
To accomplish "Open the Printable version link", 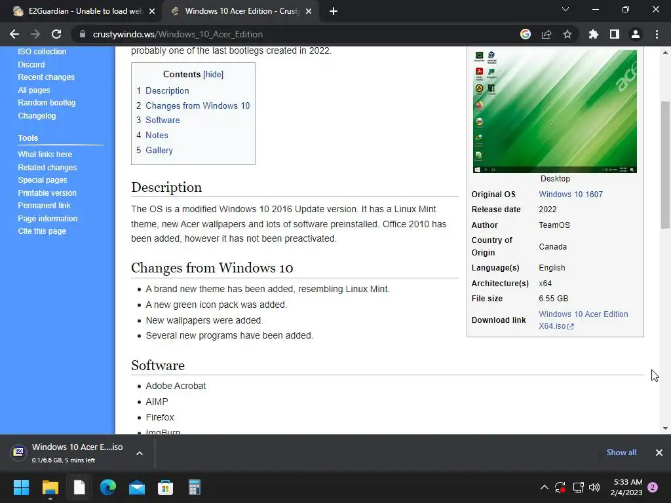I will [47, 193].
